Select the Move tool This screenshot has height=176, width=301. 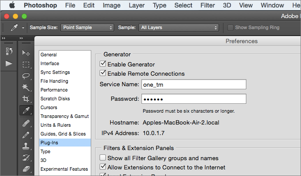click(26, 53)
